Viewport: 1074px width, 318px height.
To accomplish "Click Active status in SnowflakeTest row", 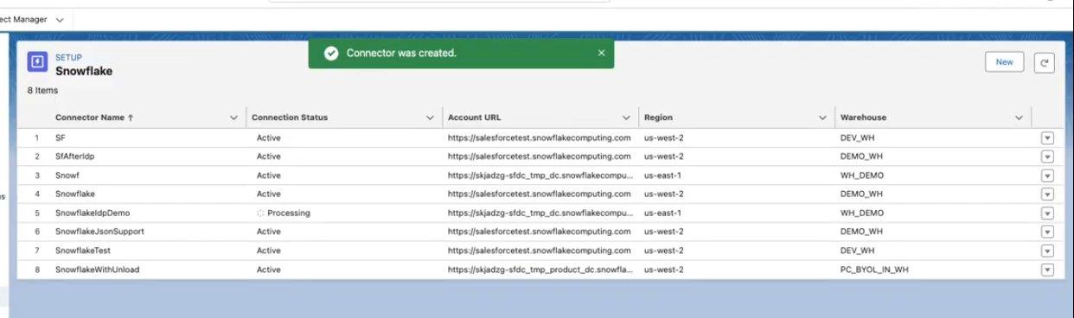I will point(269,251).
